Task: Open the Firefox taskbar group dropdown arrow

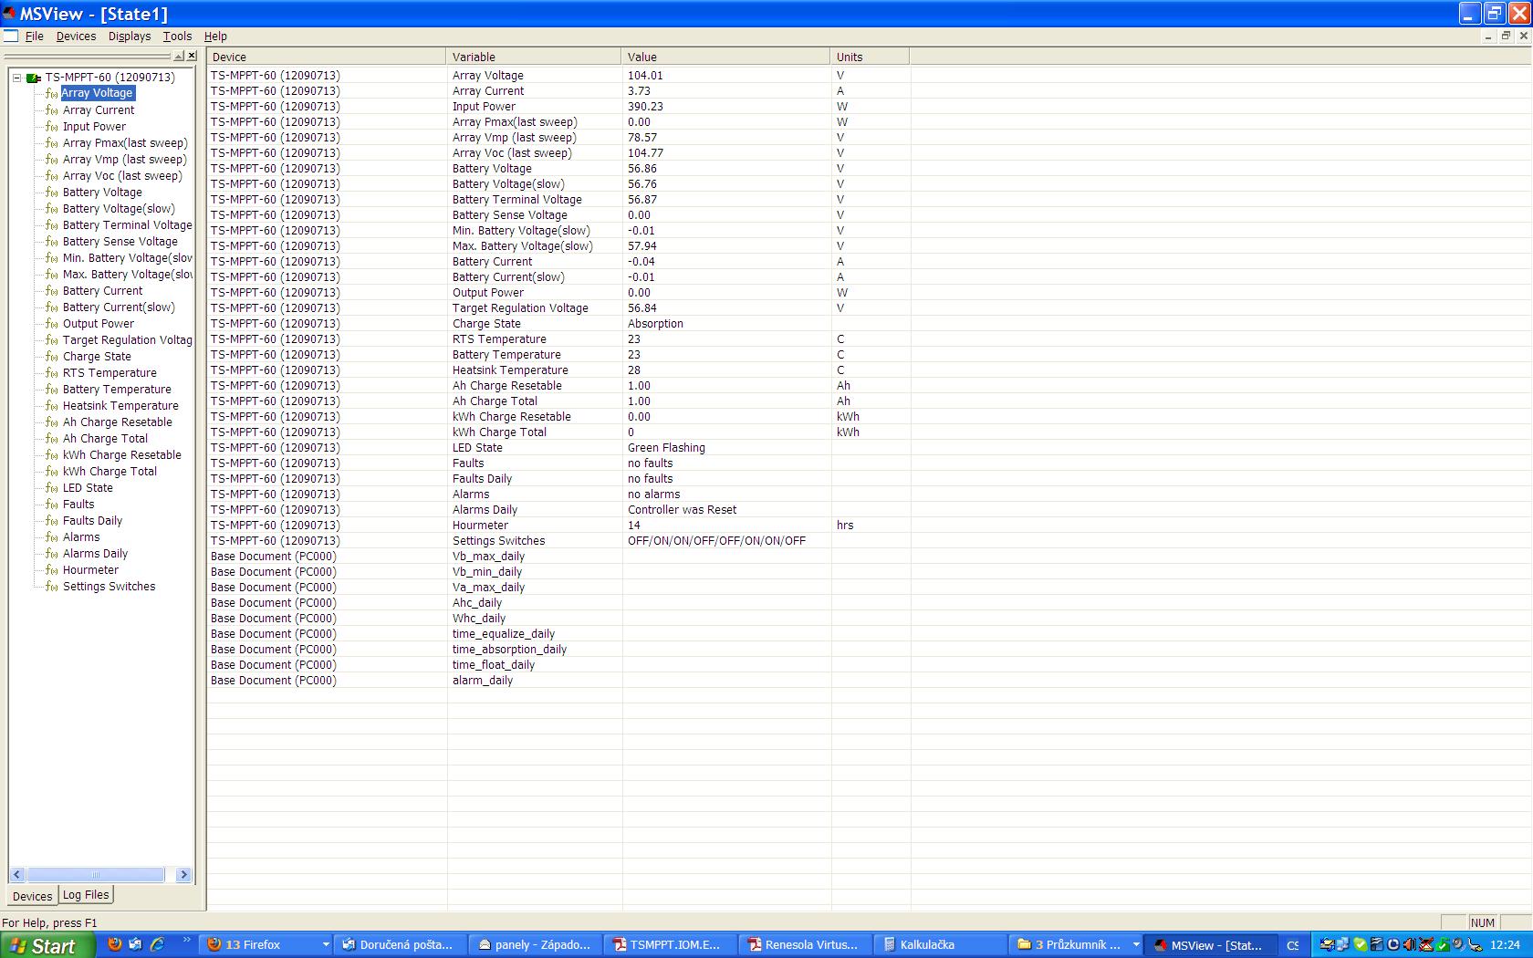Action: point(326,945)
